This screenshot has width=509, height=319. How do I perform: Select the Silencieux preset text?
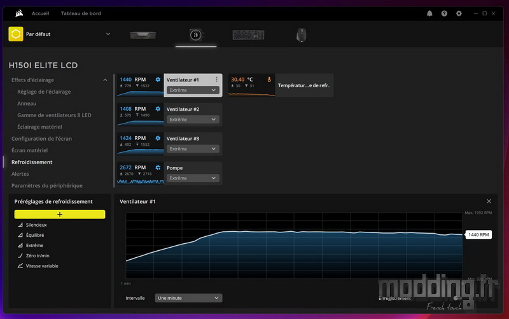point(36,225)
